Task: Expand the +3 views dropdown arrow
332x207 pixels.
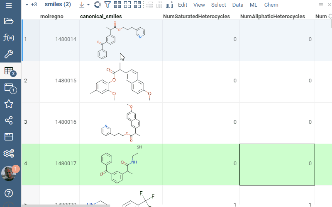Action: click(x=27, y=5)
